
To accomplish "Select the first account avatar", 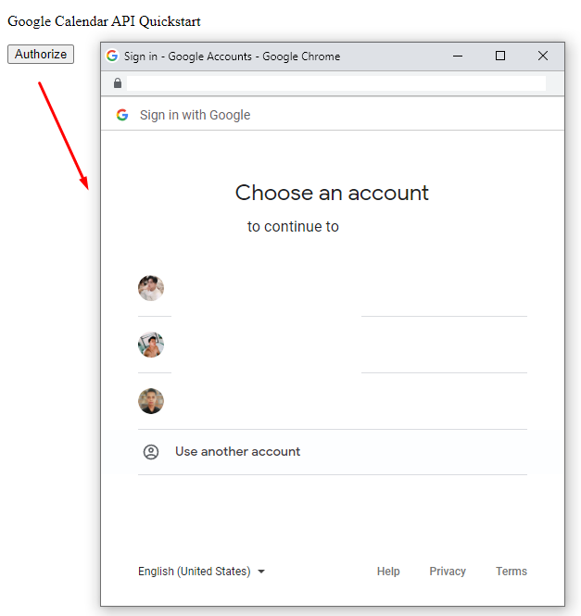I will click(151, 288).
